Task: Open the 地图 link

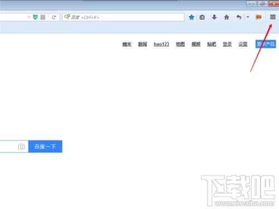Action: tap(180, 44)
